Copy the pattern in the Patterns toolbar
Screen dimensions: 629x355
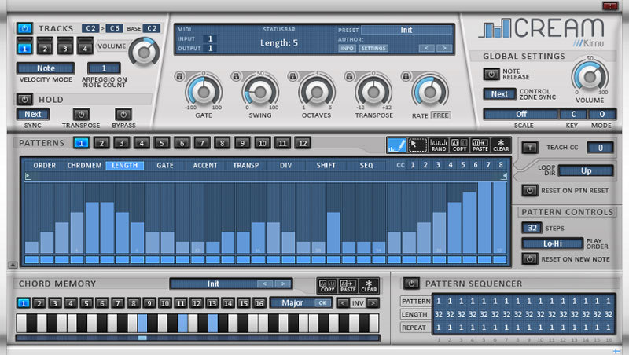click(x=459, y=145)
